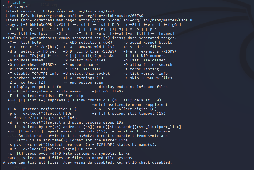Click the '-U select Unix socket' entry
This screenshot has width=254, height=170.
point(86,74)
